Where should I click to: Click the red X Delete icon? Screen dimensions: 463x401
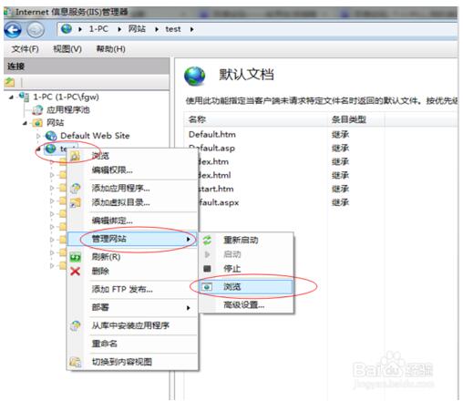coord(75,271)
